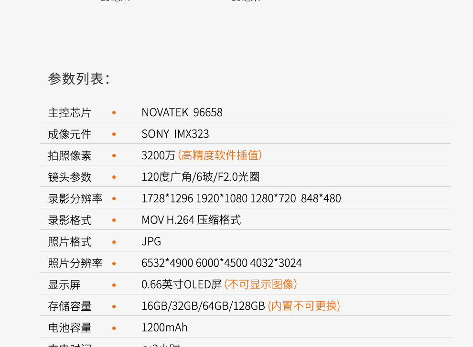Click the MOV H.264 压缩格式 value
Image resolution: width=473 pixels, height=347 pixels.
191,220
